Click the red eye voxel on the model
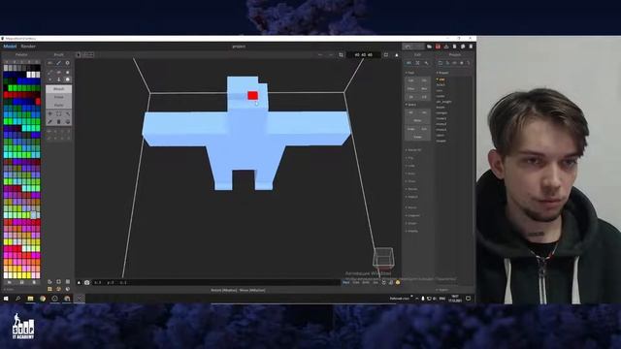Screen dimensions: 621x349 pos(252,95)
